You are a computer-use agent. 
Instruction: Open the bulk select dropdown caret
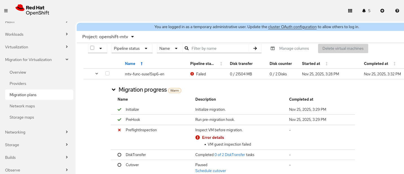click(101, 48)
